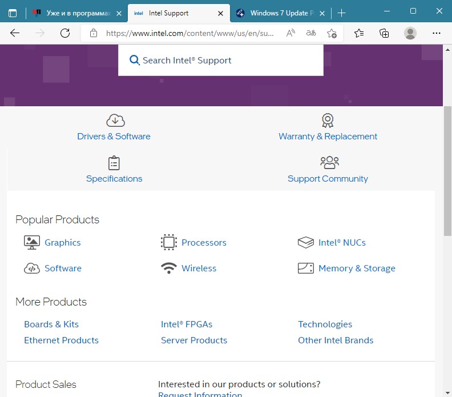Click the Specifications clipboard icon
452x397 pixels.
click(114, 163)
